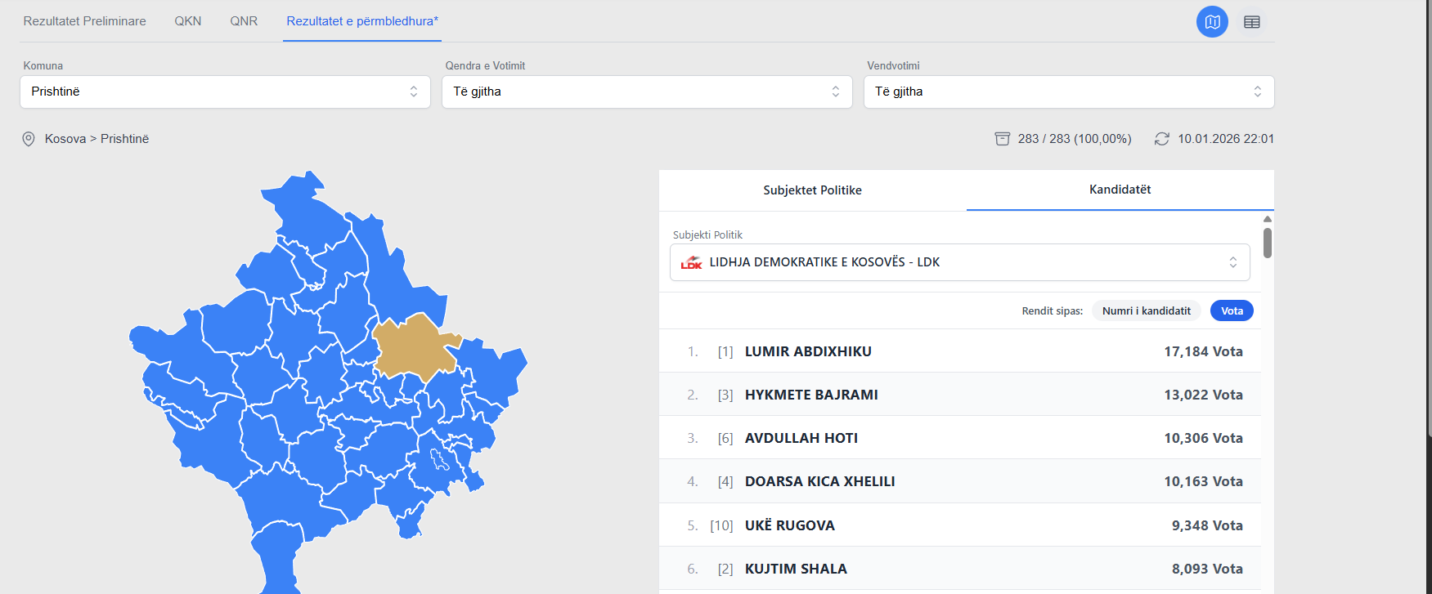Open the Rezultatet Preliminare tab

pyautogui.click(x=84, y=21)
